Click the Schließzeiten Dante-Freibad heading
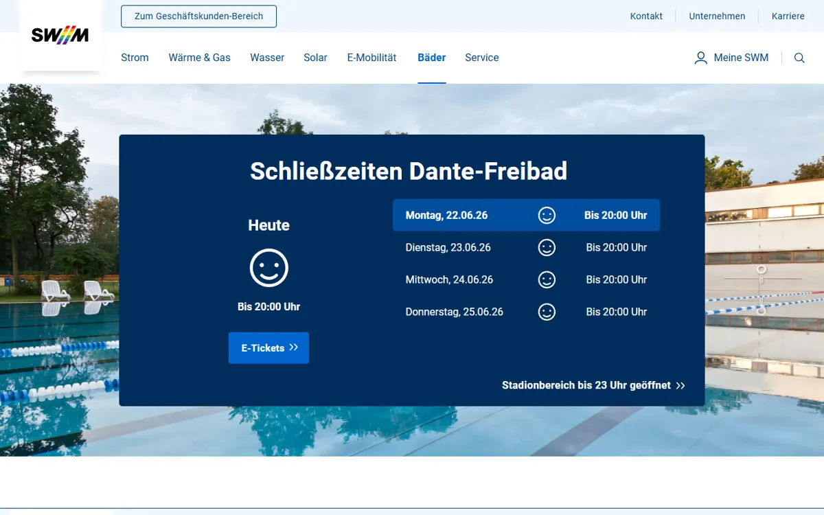 pyautogui.click(x=409, y=171)
